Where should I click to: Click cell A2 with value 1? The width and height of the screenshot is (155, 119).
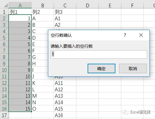click(x=20, y=18)
